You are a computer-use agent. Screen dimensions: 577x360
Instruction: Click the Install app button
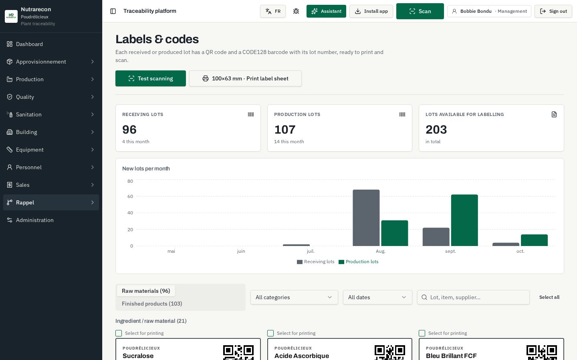[371, 11]
